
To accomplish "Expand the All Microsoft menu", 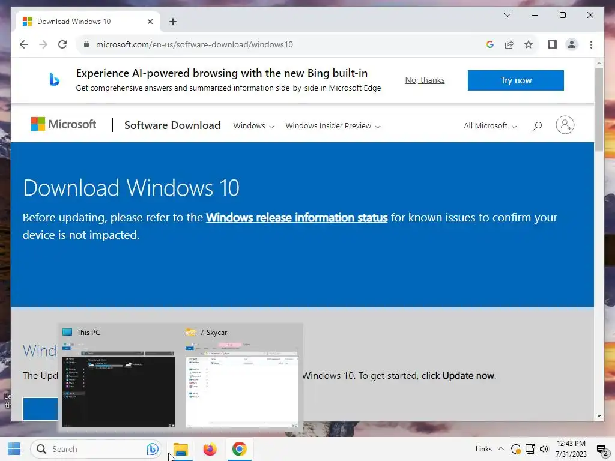I will pos(490,126).
